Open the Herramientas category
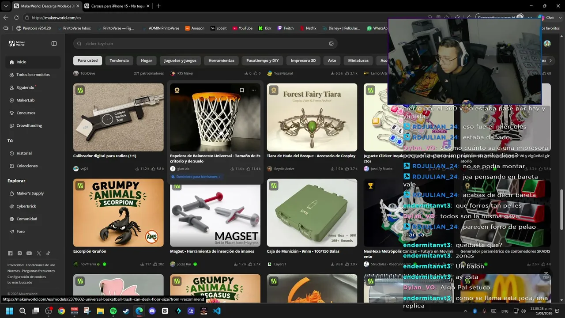Viewport: 565px width, 318px height. coord(222,61)
